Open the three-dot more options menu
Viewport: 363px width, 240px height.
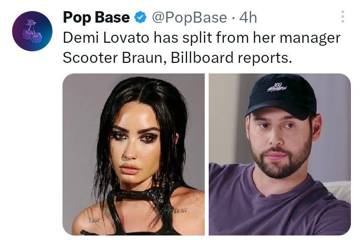tap(343, 18)
